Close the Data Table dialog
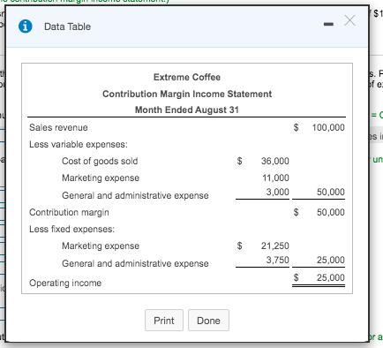This screenshot has height=348, width=383. 349,20
